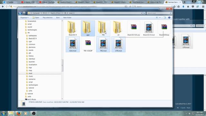The image size is (206, 116).
Task: Click Play selection toolbar button
Action: 48,17
